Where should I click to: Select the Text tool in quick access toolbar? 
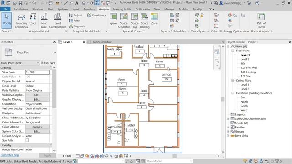click(77, 3)
